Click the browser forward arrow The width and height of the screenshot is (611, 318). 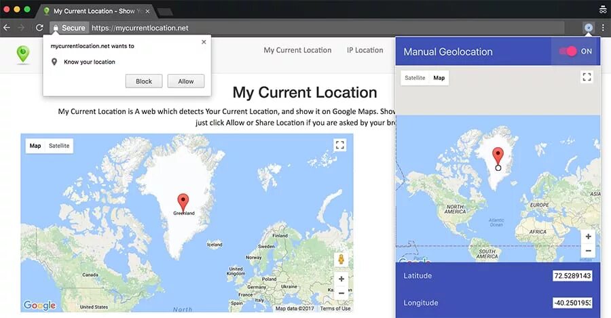22,28
